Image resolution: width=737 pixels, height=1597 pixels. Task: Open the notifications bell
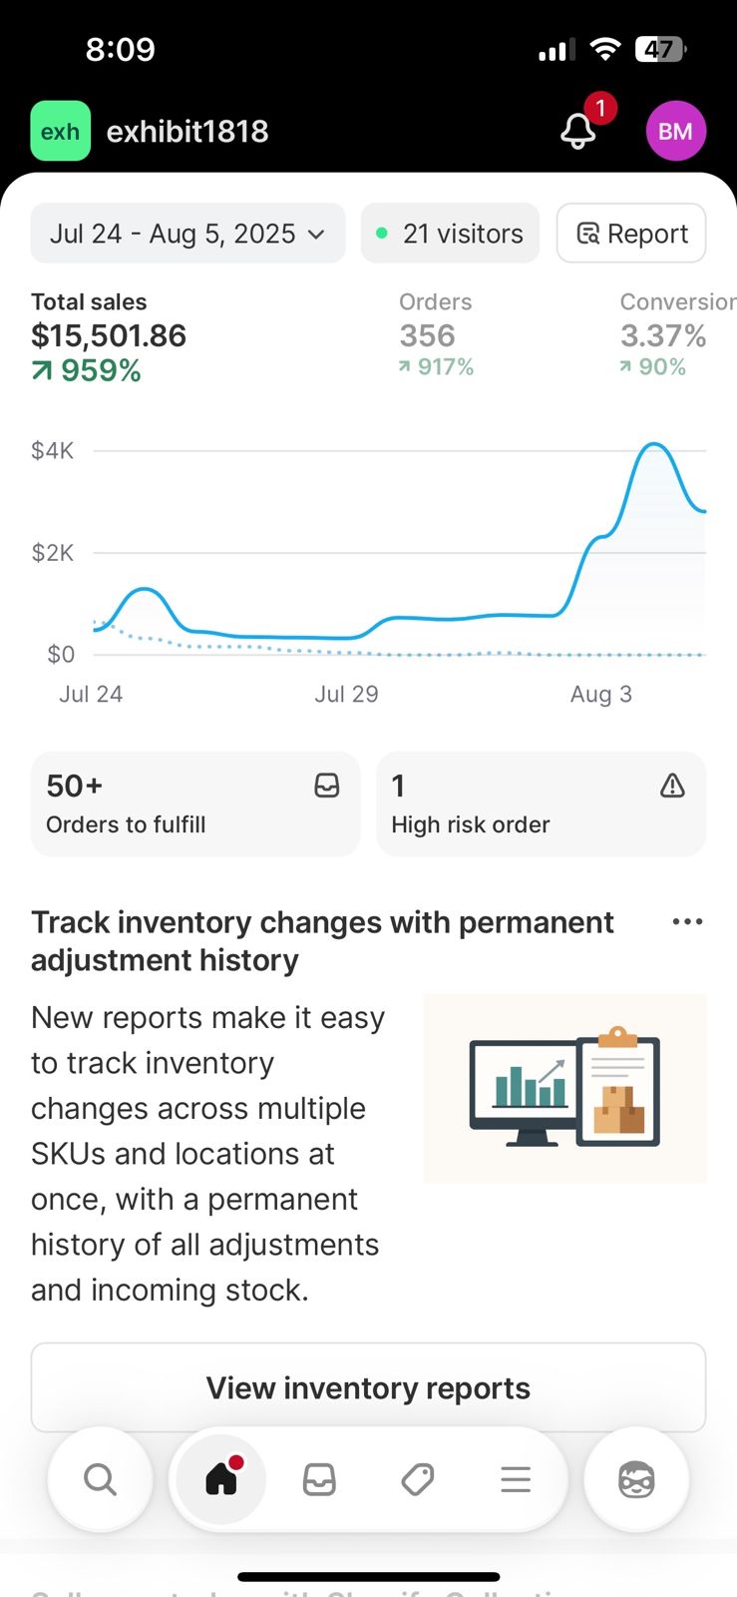pos(579,131)
